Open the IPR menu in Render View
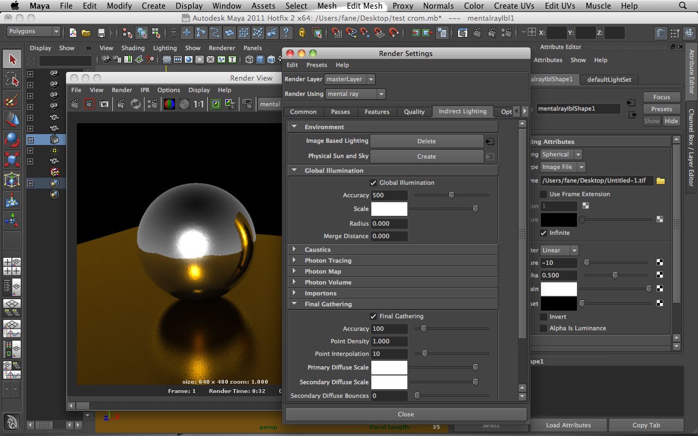Screen dimensions: 698x436 (x=145, y=90)
